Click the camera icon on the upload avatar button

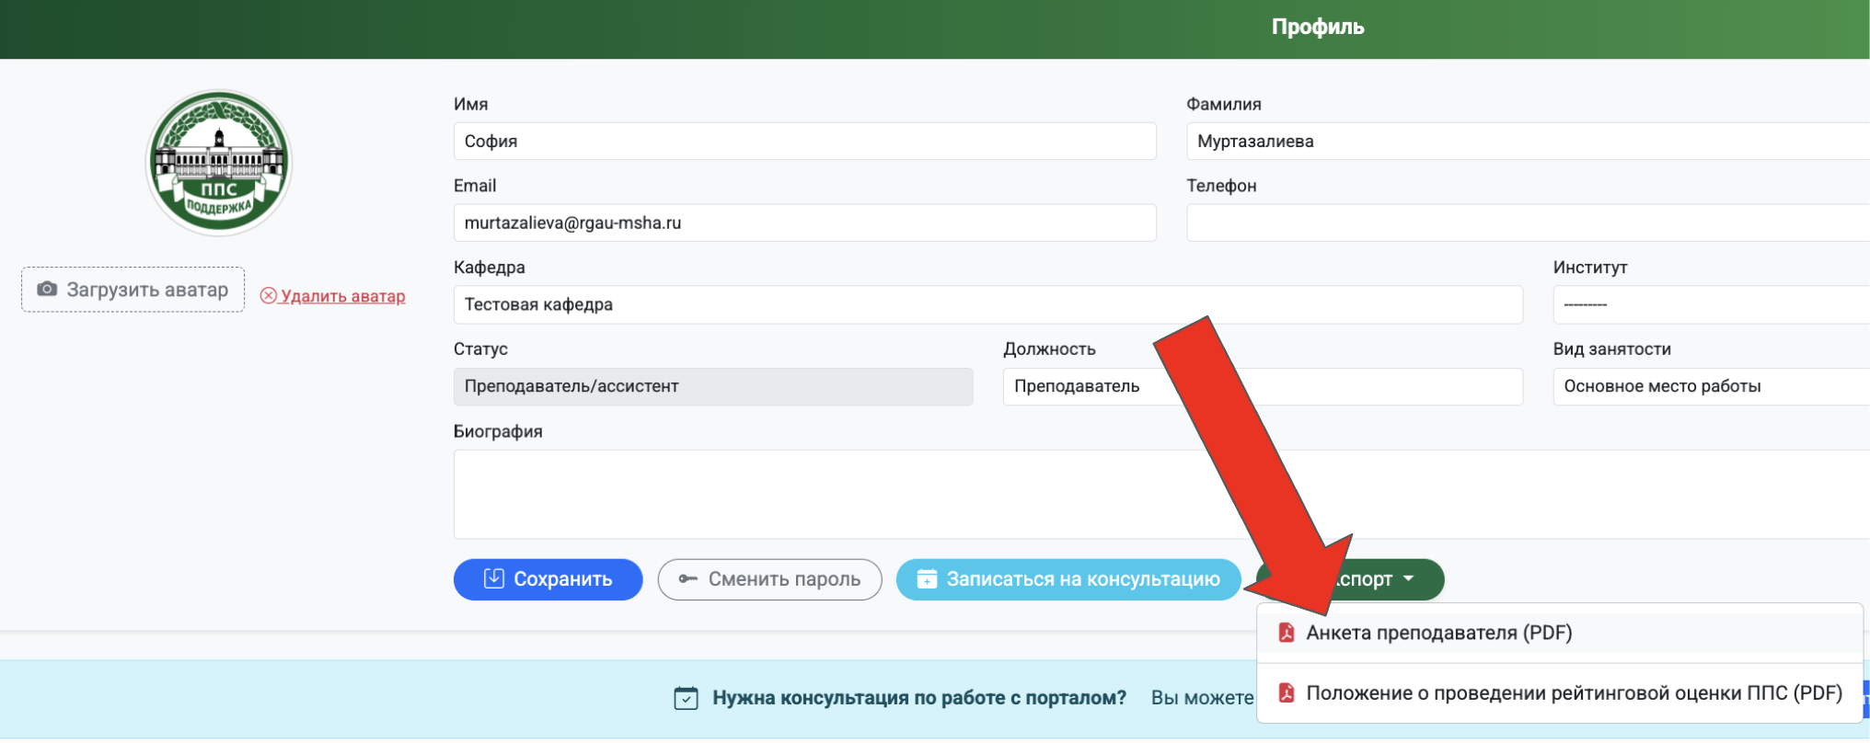click(x=47, y=290)
